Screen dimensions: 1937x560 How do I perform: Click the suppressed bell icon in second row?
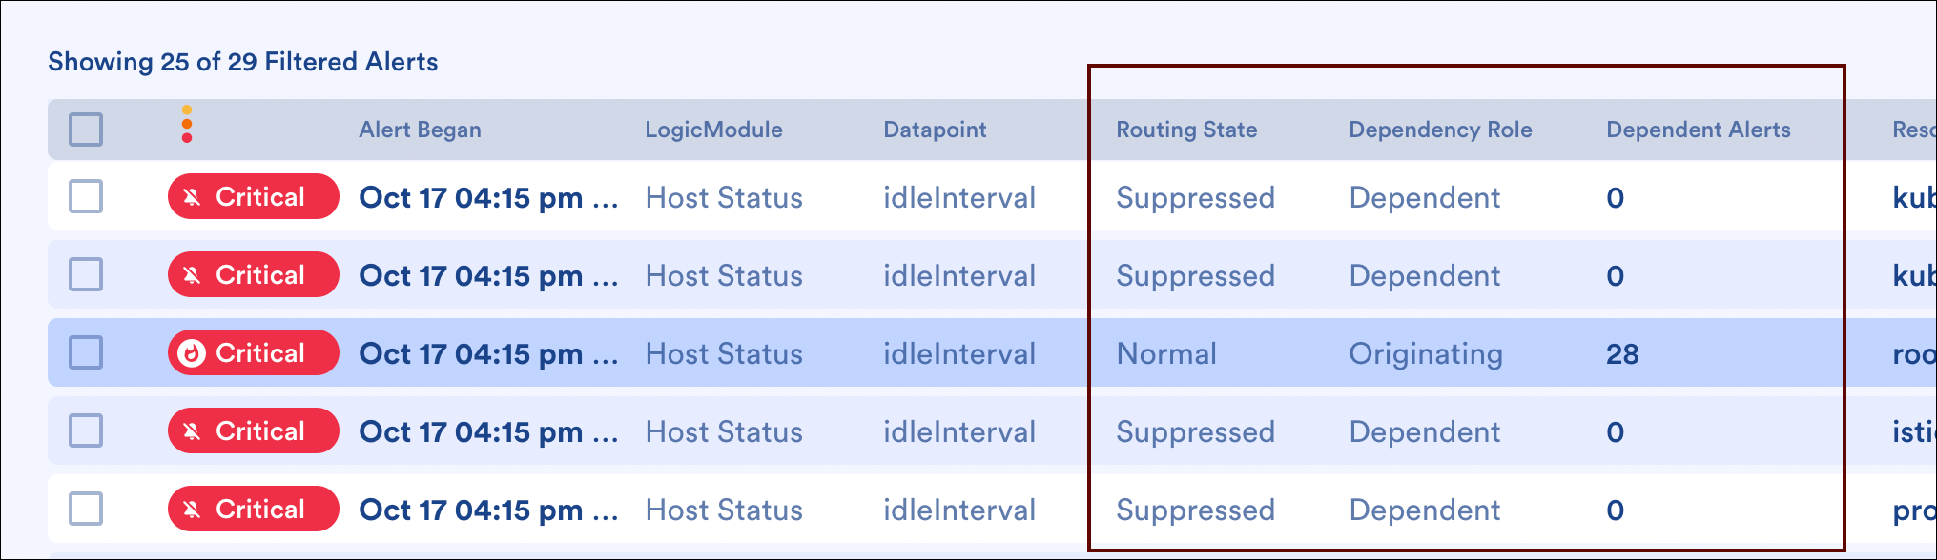pos(192,275)
